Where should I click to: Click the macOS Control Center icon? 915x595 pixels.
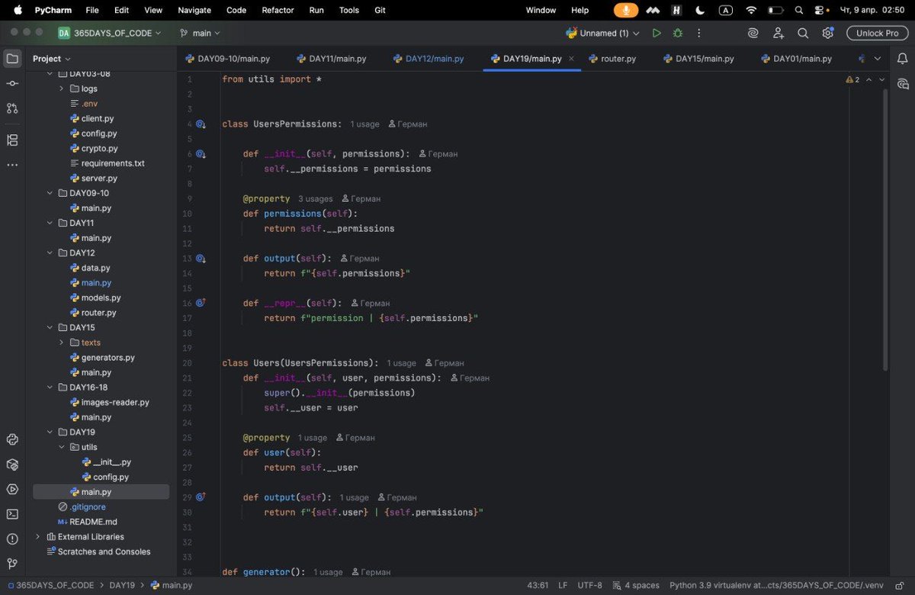point(820,10)
